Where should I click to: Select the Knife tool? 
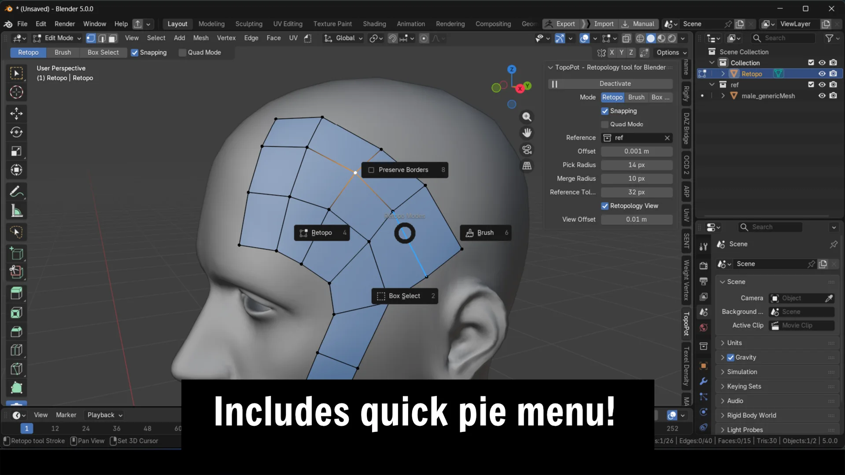pos(16,369)
